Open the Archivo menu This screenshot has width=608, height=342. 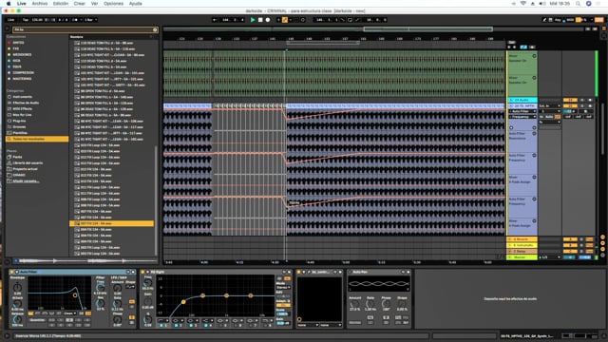tap(40, 4)
